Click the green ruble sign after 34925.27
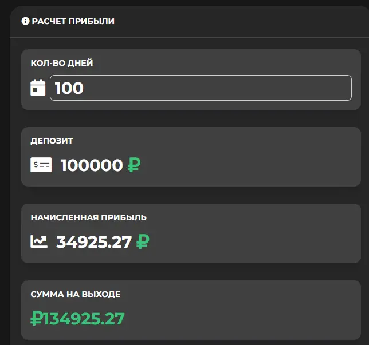This screenshot has height=345, width=369. [143, 241]
